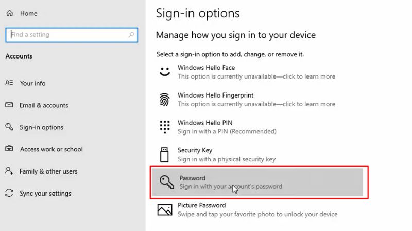This screenshot has width=412, height=231.
Task: Click the Your info person icon
Action: [9, 83]
